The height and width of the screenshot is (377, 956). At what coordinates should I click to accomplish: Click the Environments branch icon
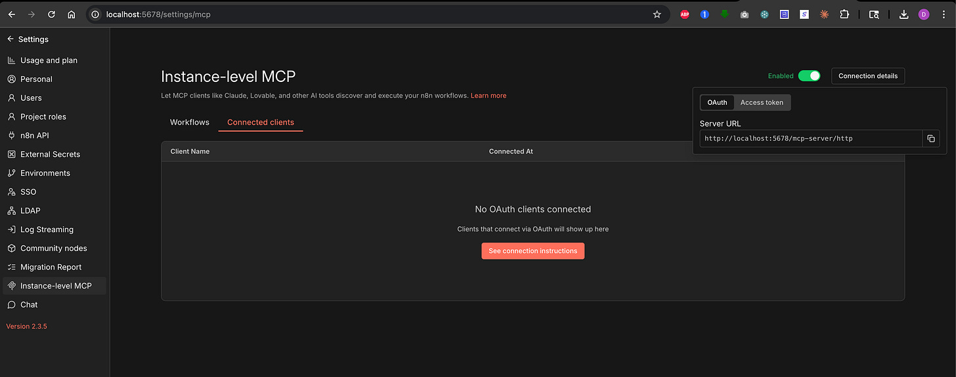(x=11, y=173)
